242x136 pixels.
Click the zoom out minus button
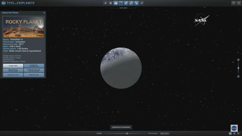pos(238,76)
